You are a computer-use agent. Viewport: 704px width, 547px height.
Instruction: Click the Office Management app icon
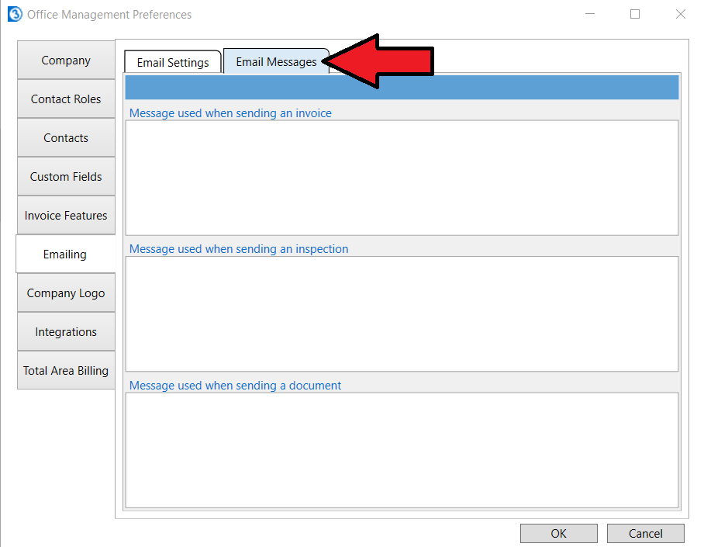point(15,14)
